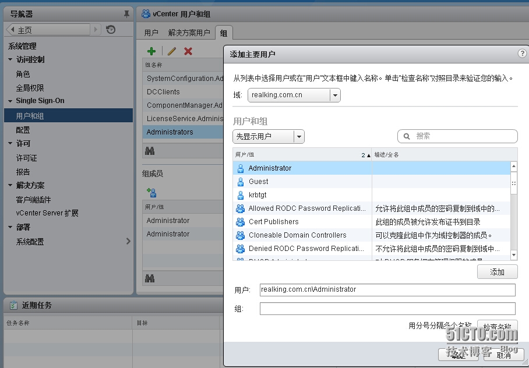
Task: Select Administrators group row
Action: click(183, 132)
